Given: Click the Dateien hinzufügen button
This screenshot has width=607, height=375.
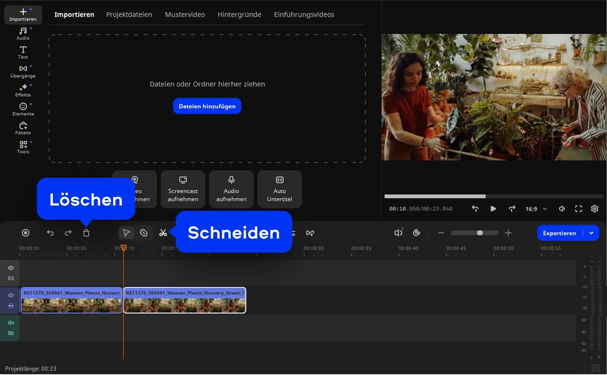Looking at the screenshot, I should pyautogui.click(x=207, y=106).
